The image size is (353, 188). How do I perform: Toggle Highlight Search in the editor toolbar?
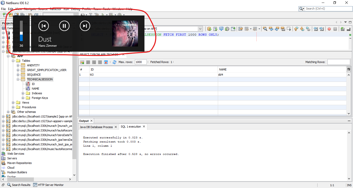283,29
